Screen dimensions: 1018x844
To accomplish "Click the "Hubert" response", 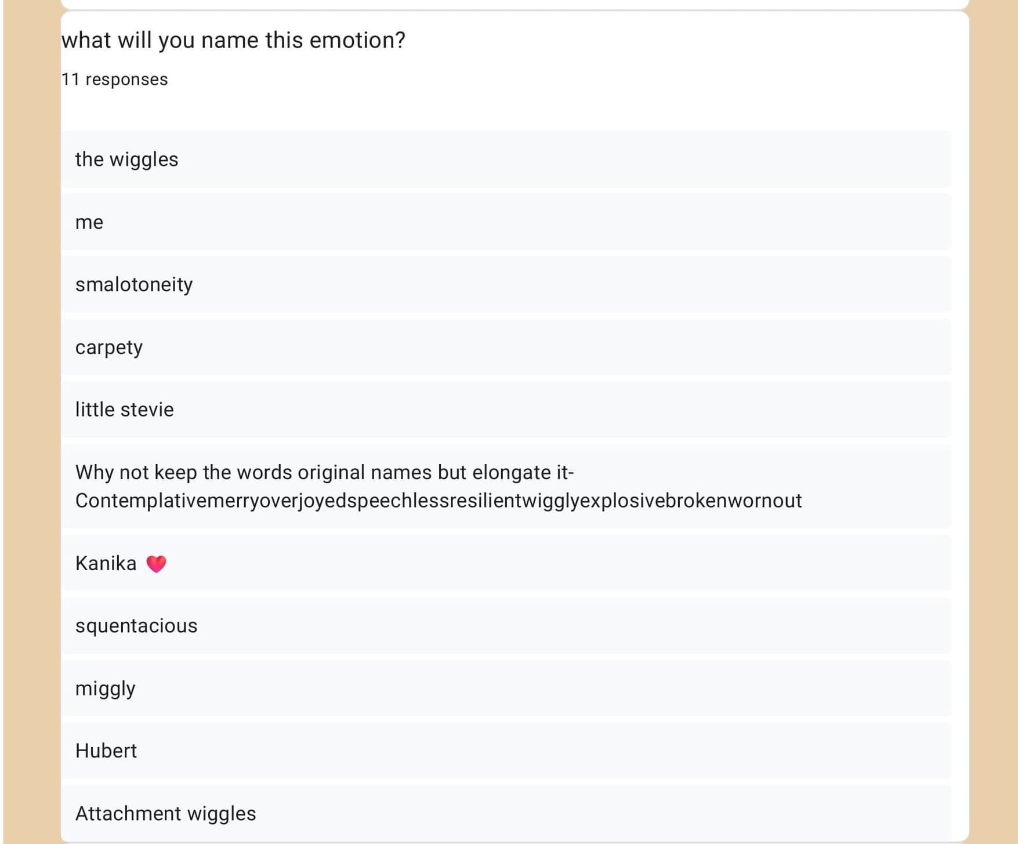I will tap(106, 751).
